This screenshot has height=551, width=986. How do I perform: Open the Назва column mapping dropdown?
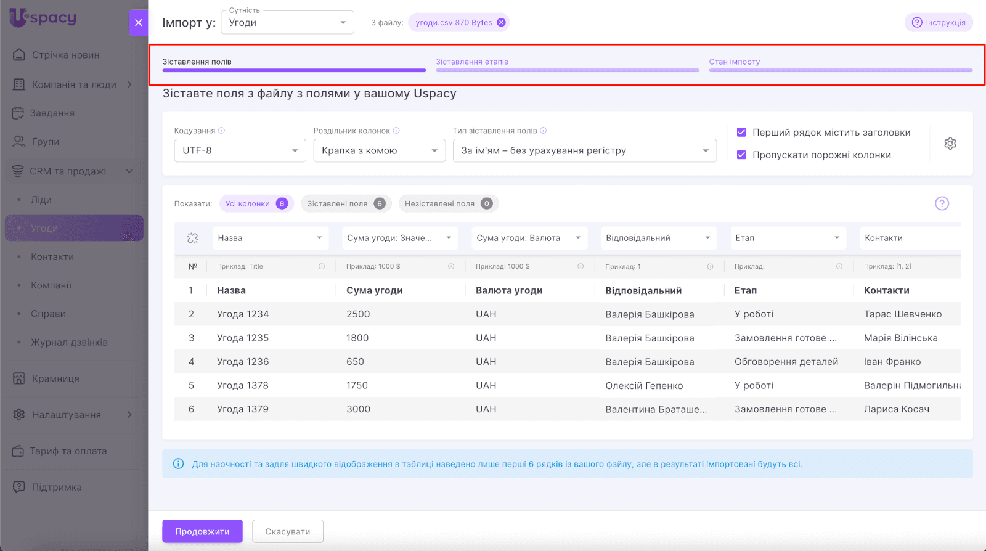(271, 238)
